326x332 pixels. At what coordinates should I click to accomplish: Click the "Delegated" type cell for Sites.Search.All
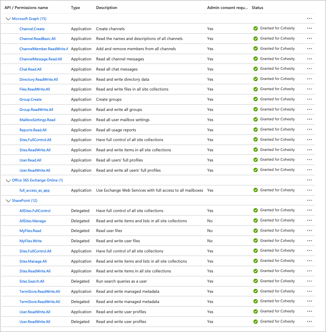click(x=80, y=281)
